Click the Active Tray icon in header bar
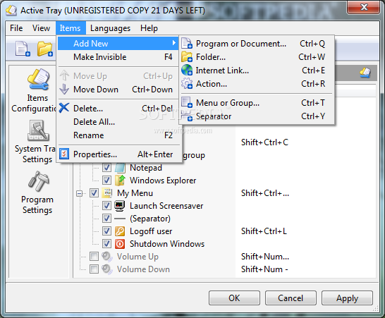The height and width of the screenshot is (318, 385). (365, 73)
